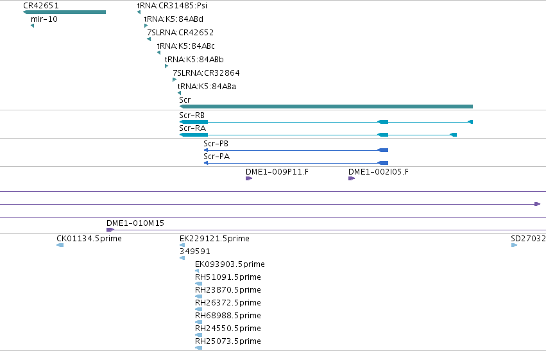Click the SD27032 EST arrow
The width and height of the screenshot is (546, 351).
(515, 245)
